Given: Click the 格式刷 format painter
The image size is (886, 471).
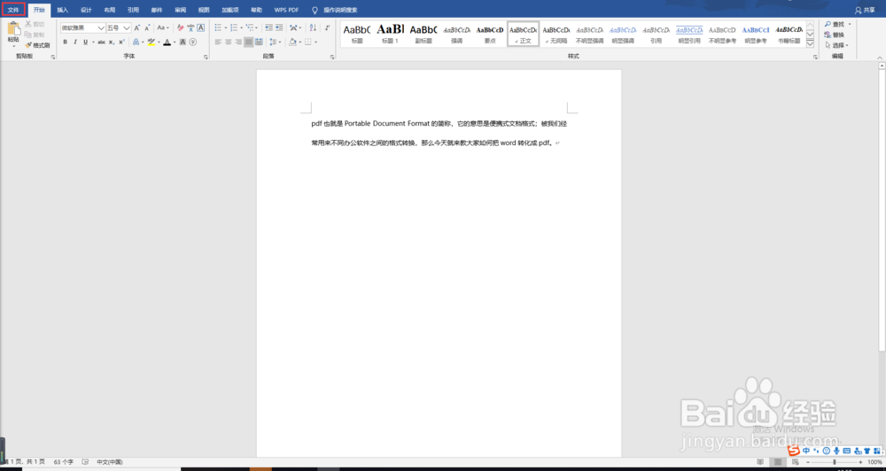Looking at the screenshot, I should point(37,45).
